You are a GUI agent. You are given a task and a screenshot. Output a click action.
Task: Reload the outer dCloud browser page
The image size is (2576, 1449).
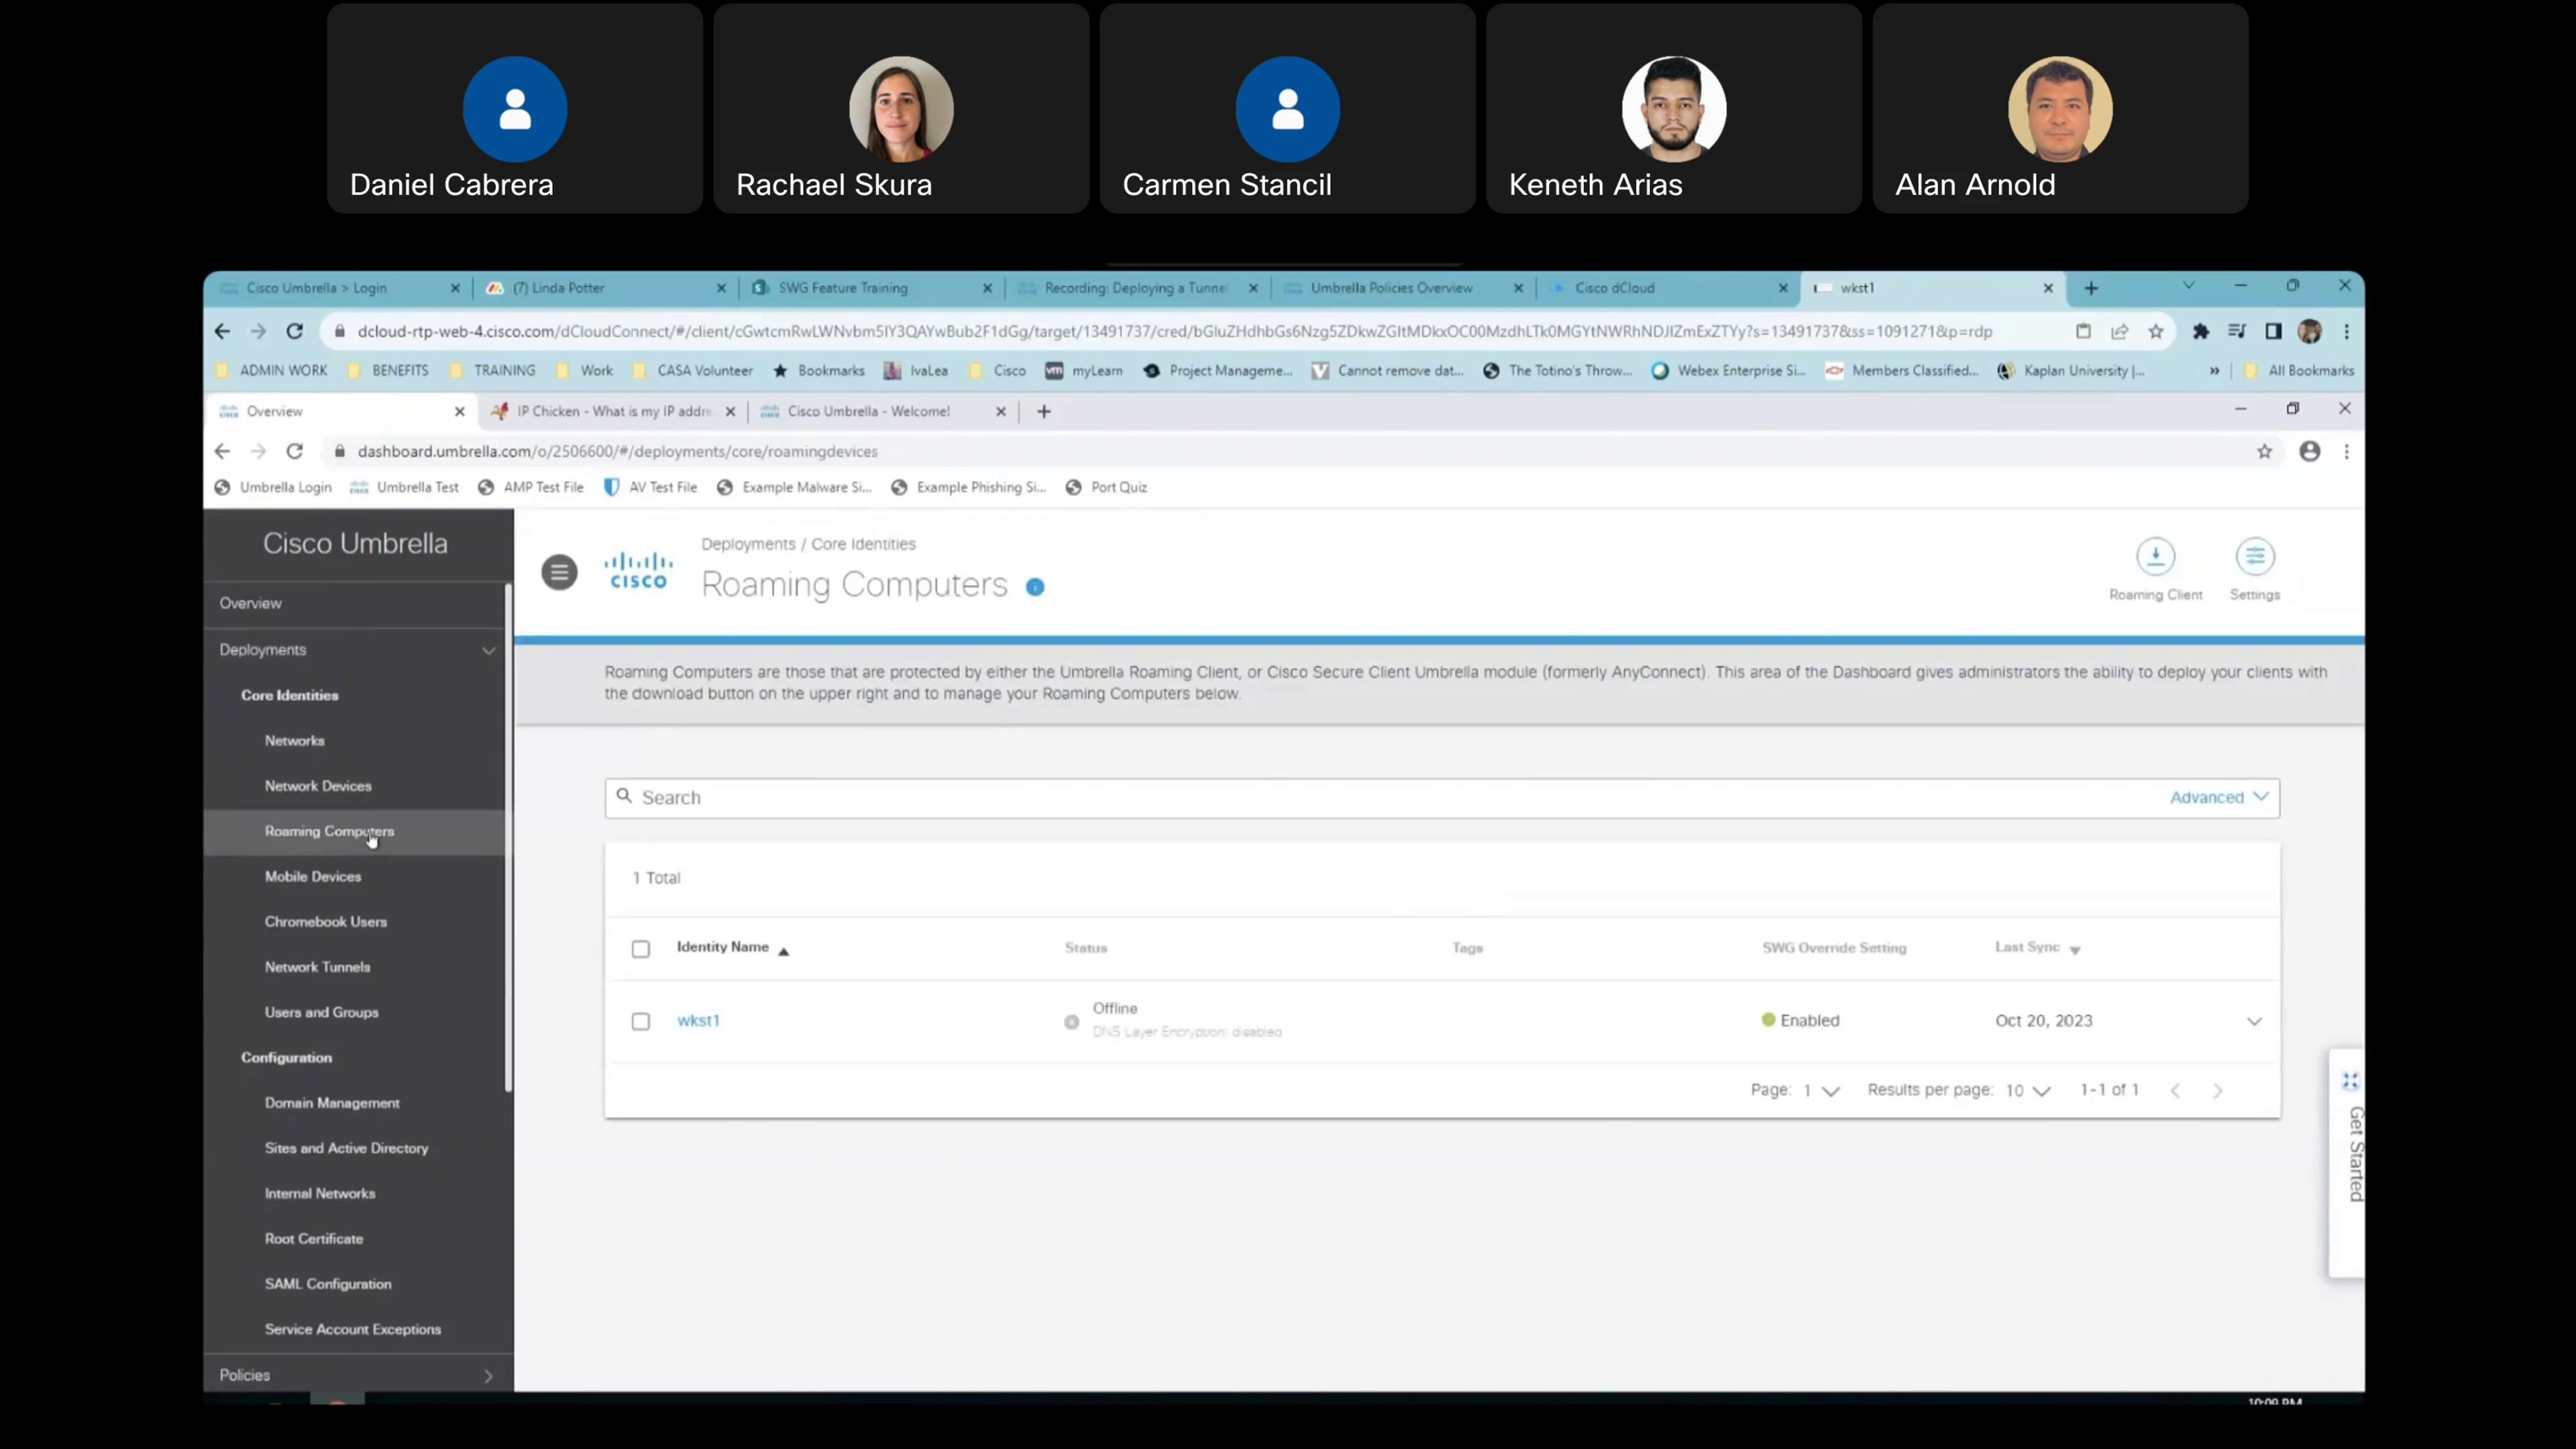coord(294,331)
